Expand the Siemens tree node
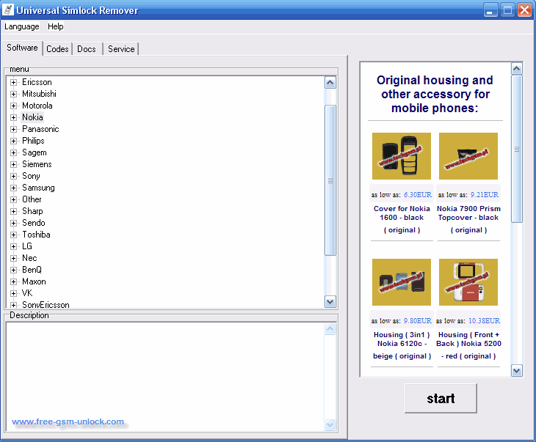 tap(13, 164)
